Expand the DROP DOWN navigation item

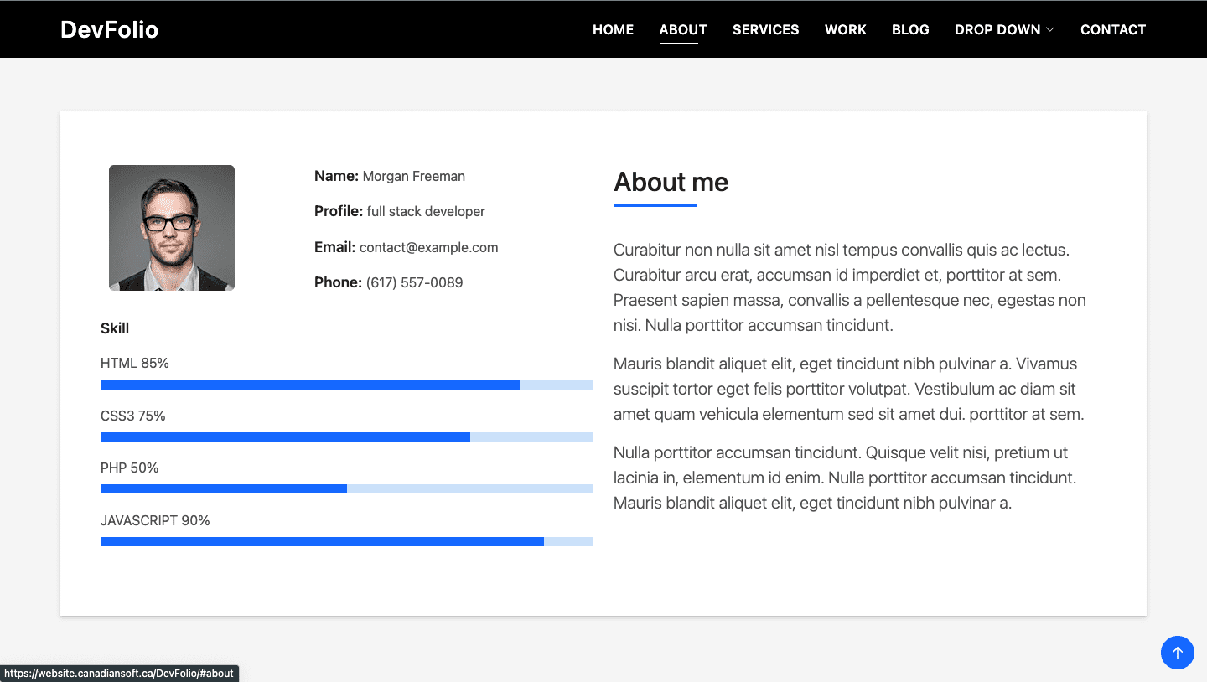pos(997,28)
